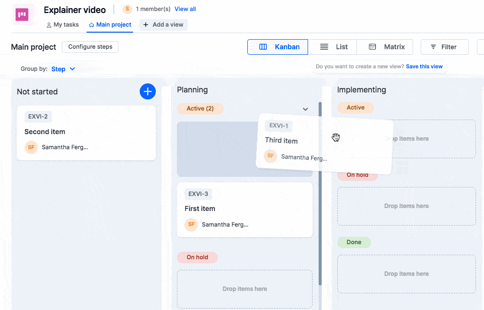Click Add a view button
This screenshot has height=310, width=484.
[163, 25]
